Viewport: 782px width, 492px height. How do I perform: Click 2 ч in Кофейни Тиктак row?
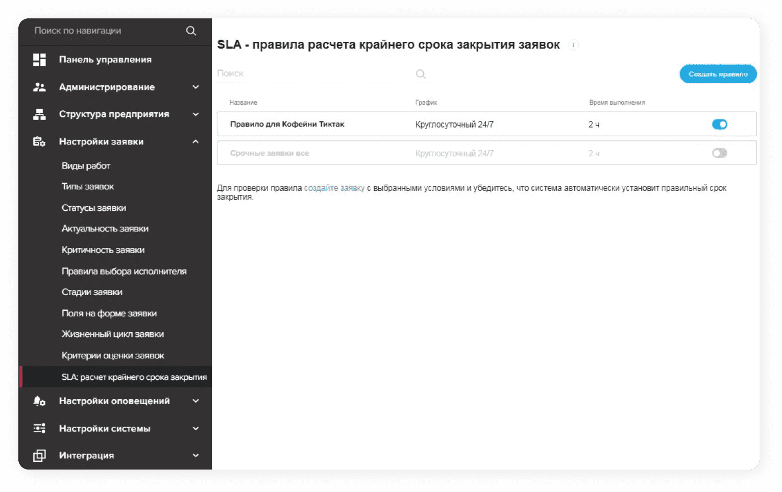(x=594, y=125)
